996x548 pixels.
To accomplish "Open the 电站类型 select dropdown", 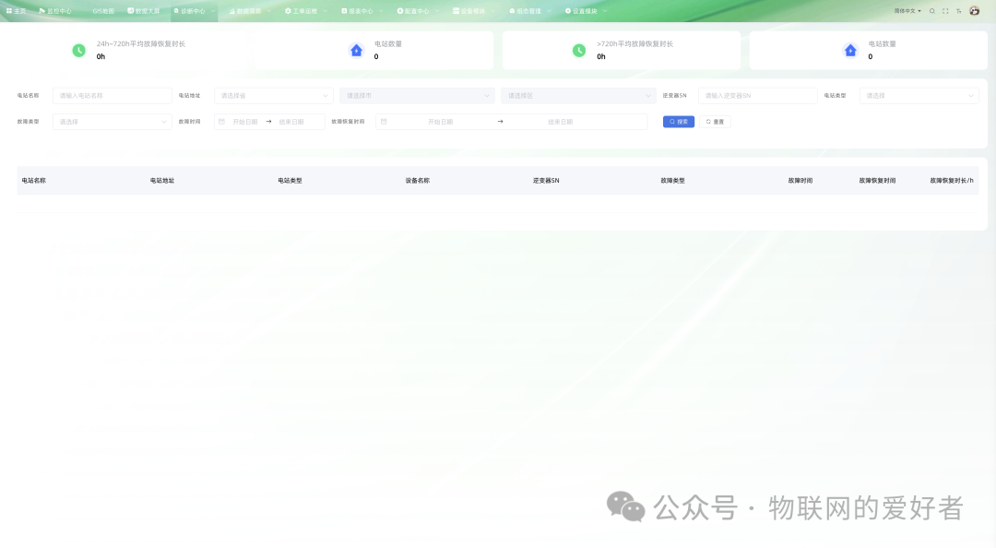I will pyautogui.click(x=919, y=95).
